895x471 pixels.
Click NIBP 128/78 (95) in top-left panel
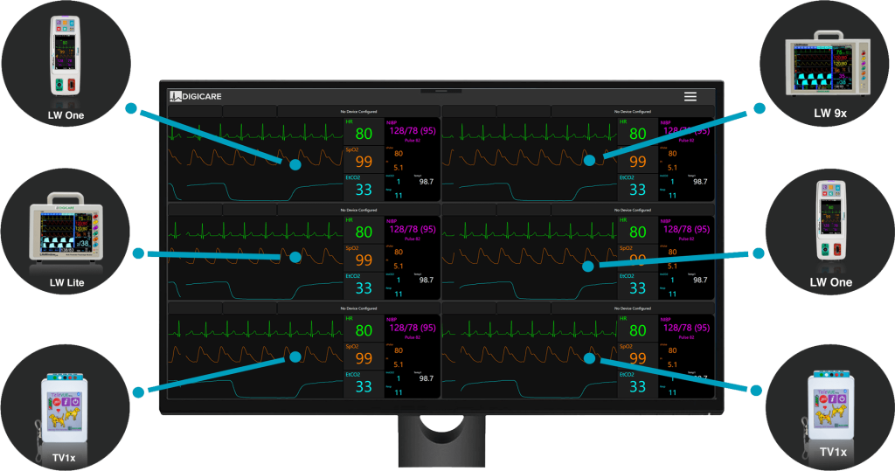pos(413,131)
